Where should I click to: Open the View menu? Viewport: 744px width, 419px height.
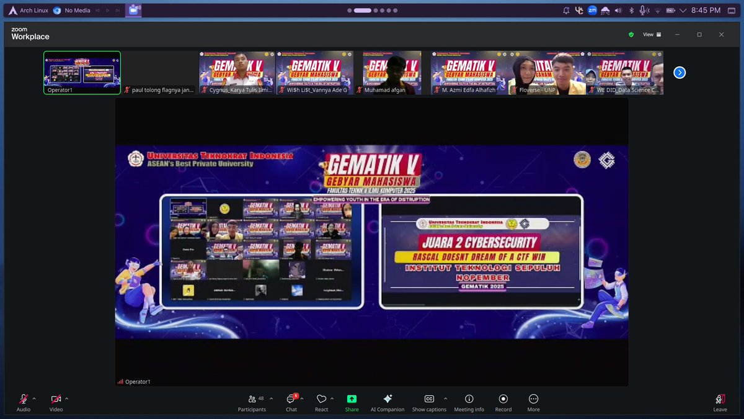649,34
